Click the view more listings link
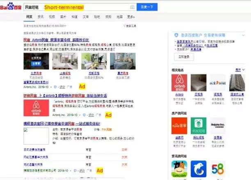251x180 pixels. (36, 82)
